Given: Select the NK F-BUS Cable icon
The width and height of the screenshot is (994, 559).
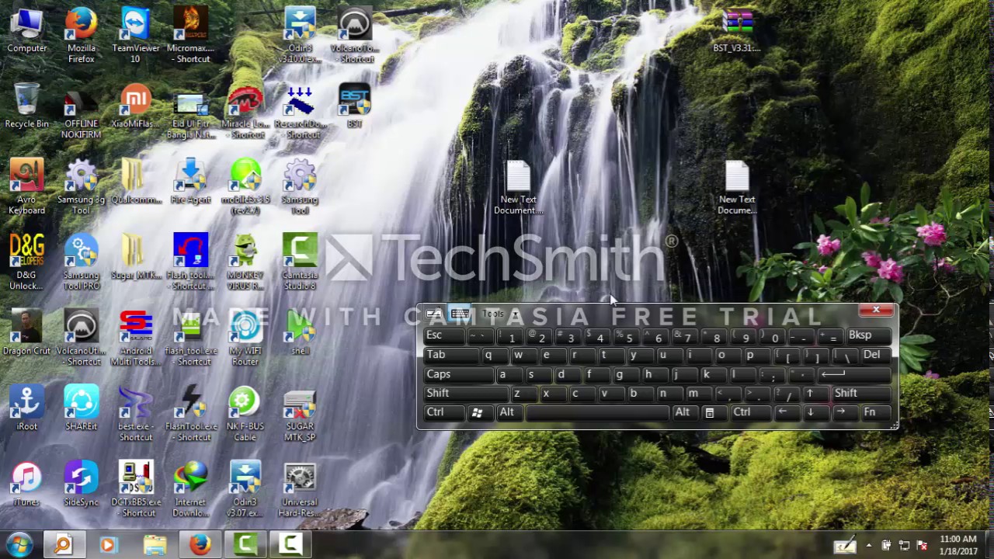Looking at the screenshot, I should coord(245,414).
